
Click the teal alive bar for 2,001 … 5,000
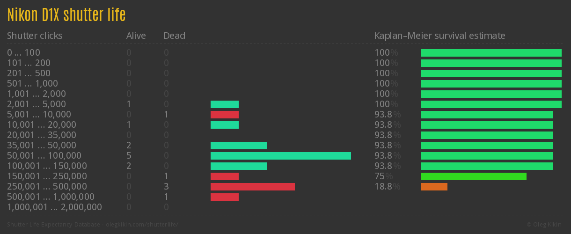click(224, 104)
